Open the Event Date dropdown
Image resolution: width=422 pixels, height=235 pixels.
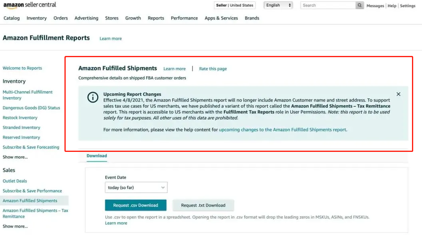coord(136,187)
